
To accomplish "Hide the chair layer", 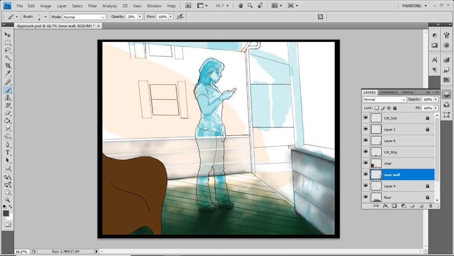I will coord(365,163).
